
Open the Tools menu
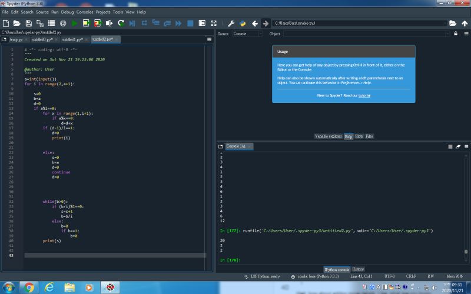[x=118, y=12]
